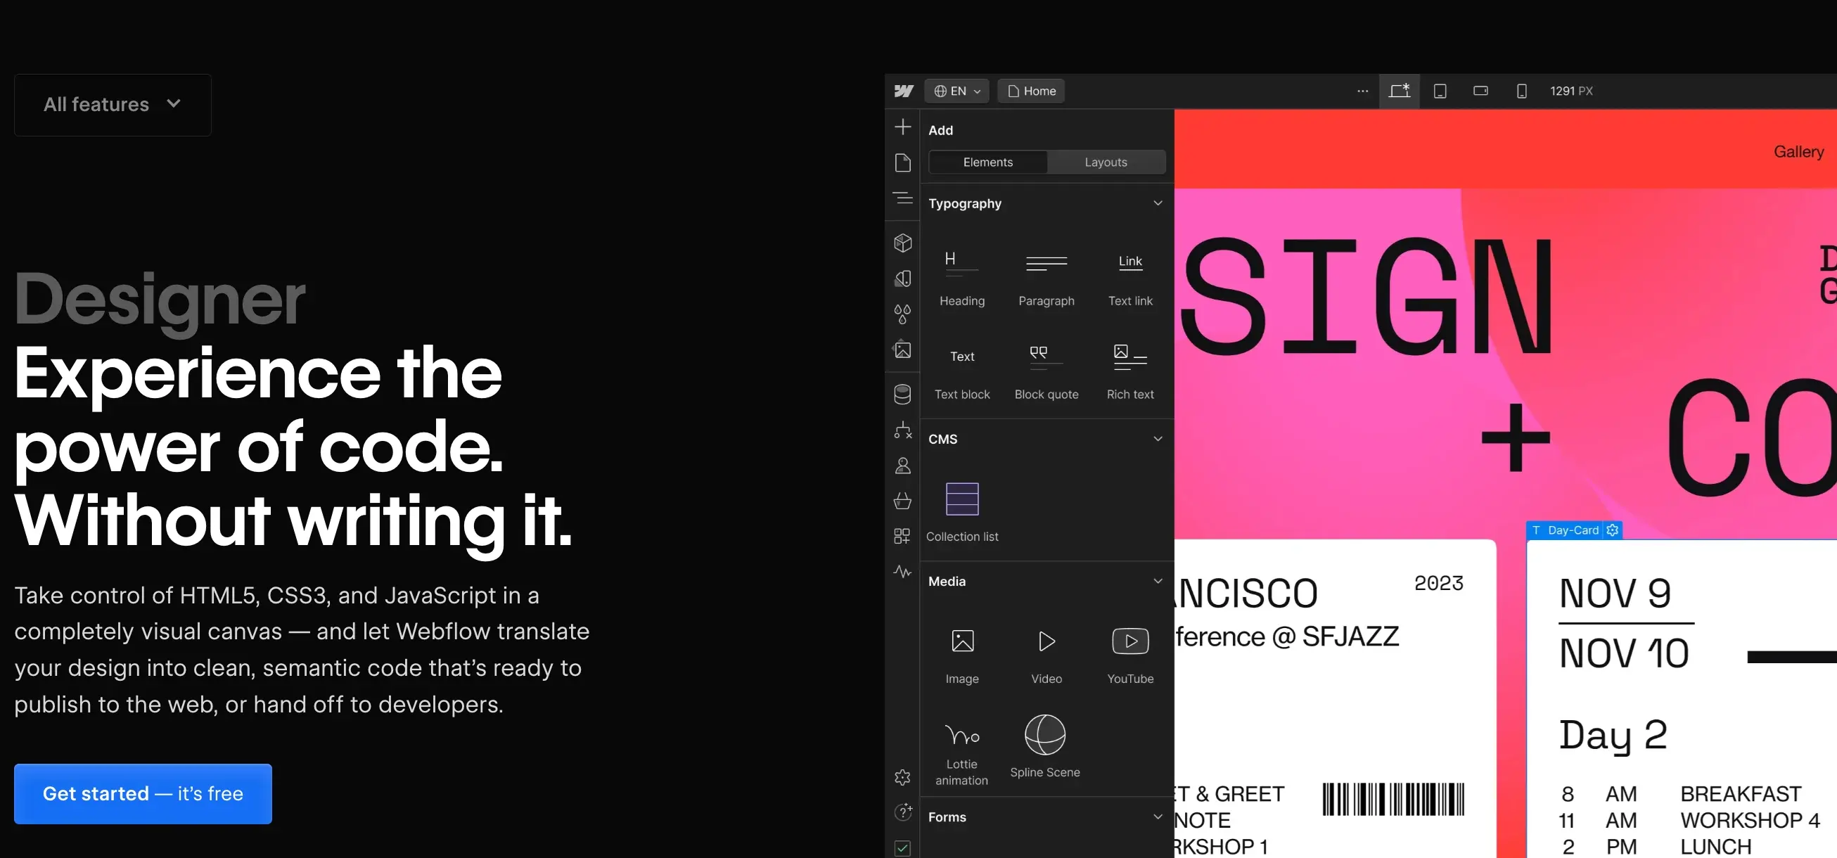Add a Spline Scene element
The height and width of the screenshot is (858, 1837).
(x=1044, y=748)
